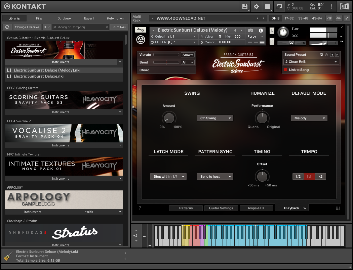
Task: Switch to Expert browser tab
Action: click(x=89, y=18)
